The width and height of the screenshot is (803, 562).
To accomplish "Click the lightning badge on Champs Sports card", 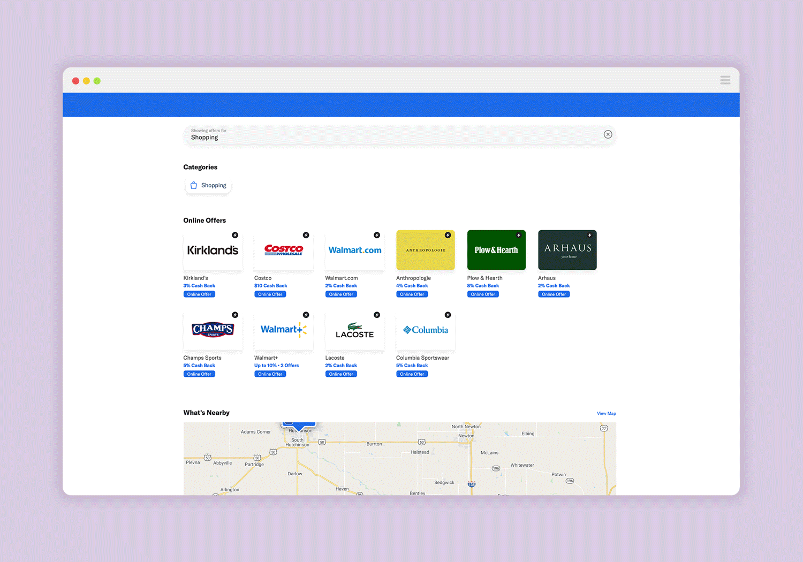I will pos(235,315).
